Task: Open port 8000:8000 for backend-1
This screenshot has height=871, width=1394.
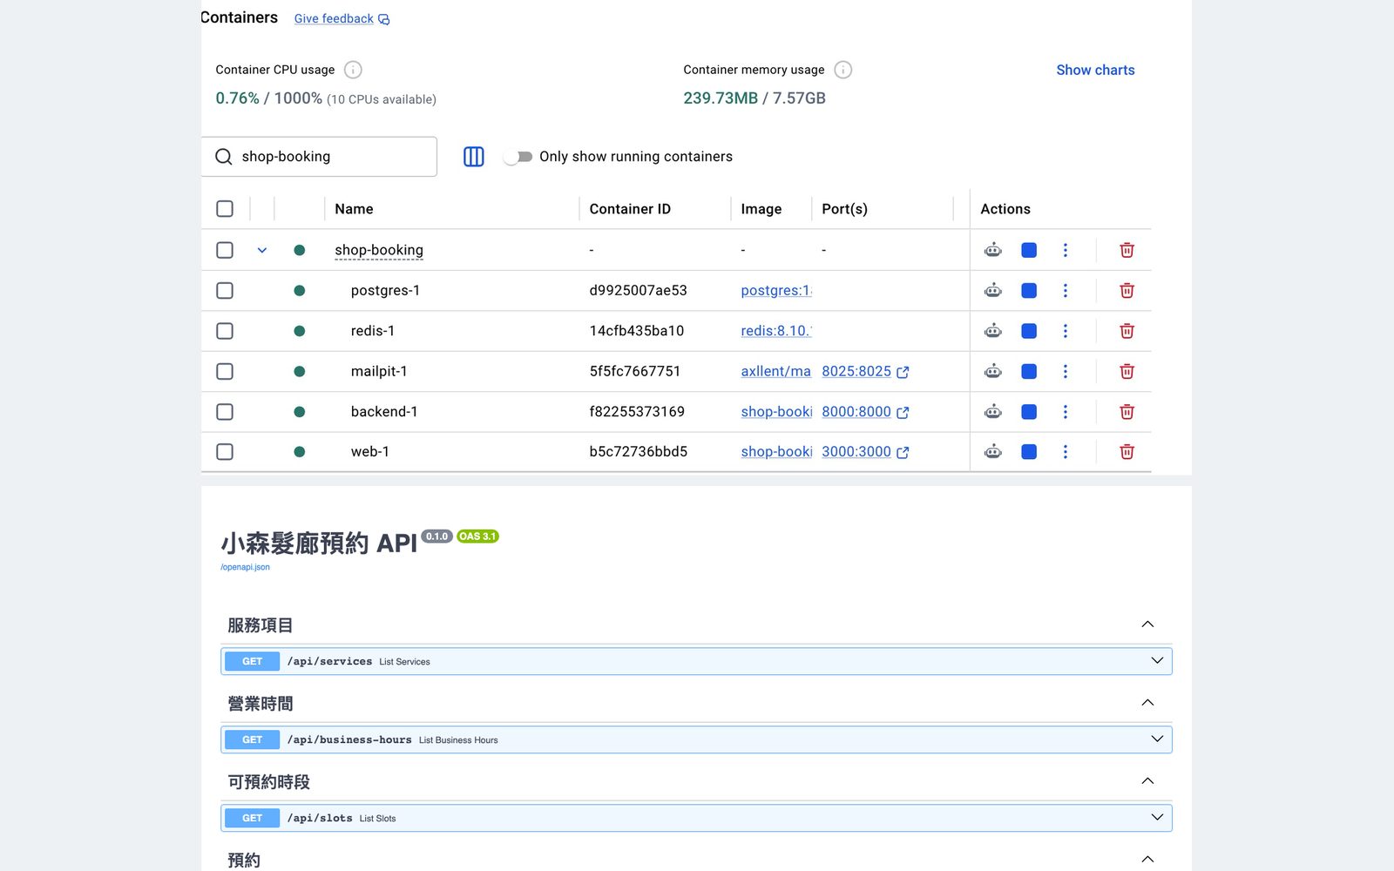Action: (865, 412)
